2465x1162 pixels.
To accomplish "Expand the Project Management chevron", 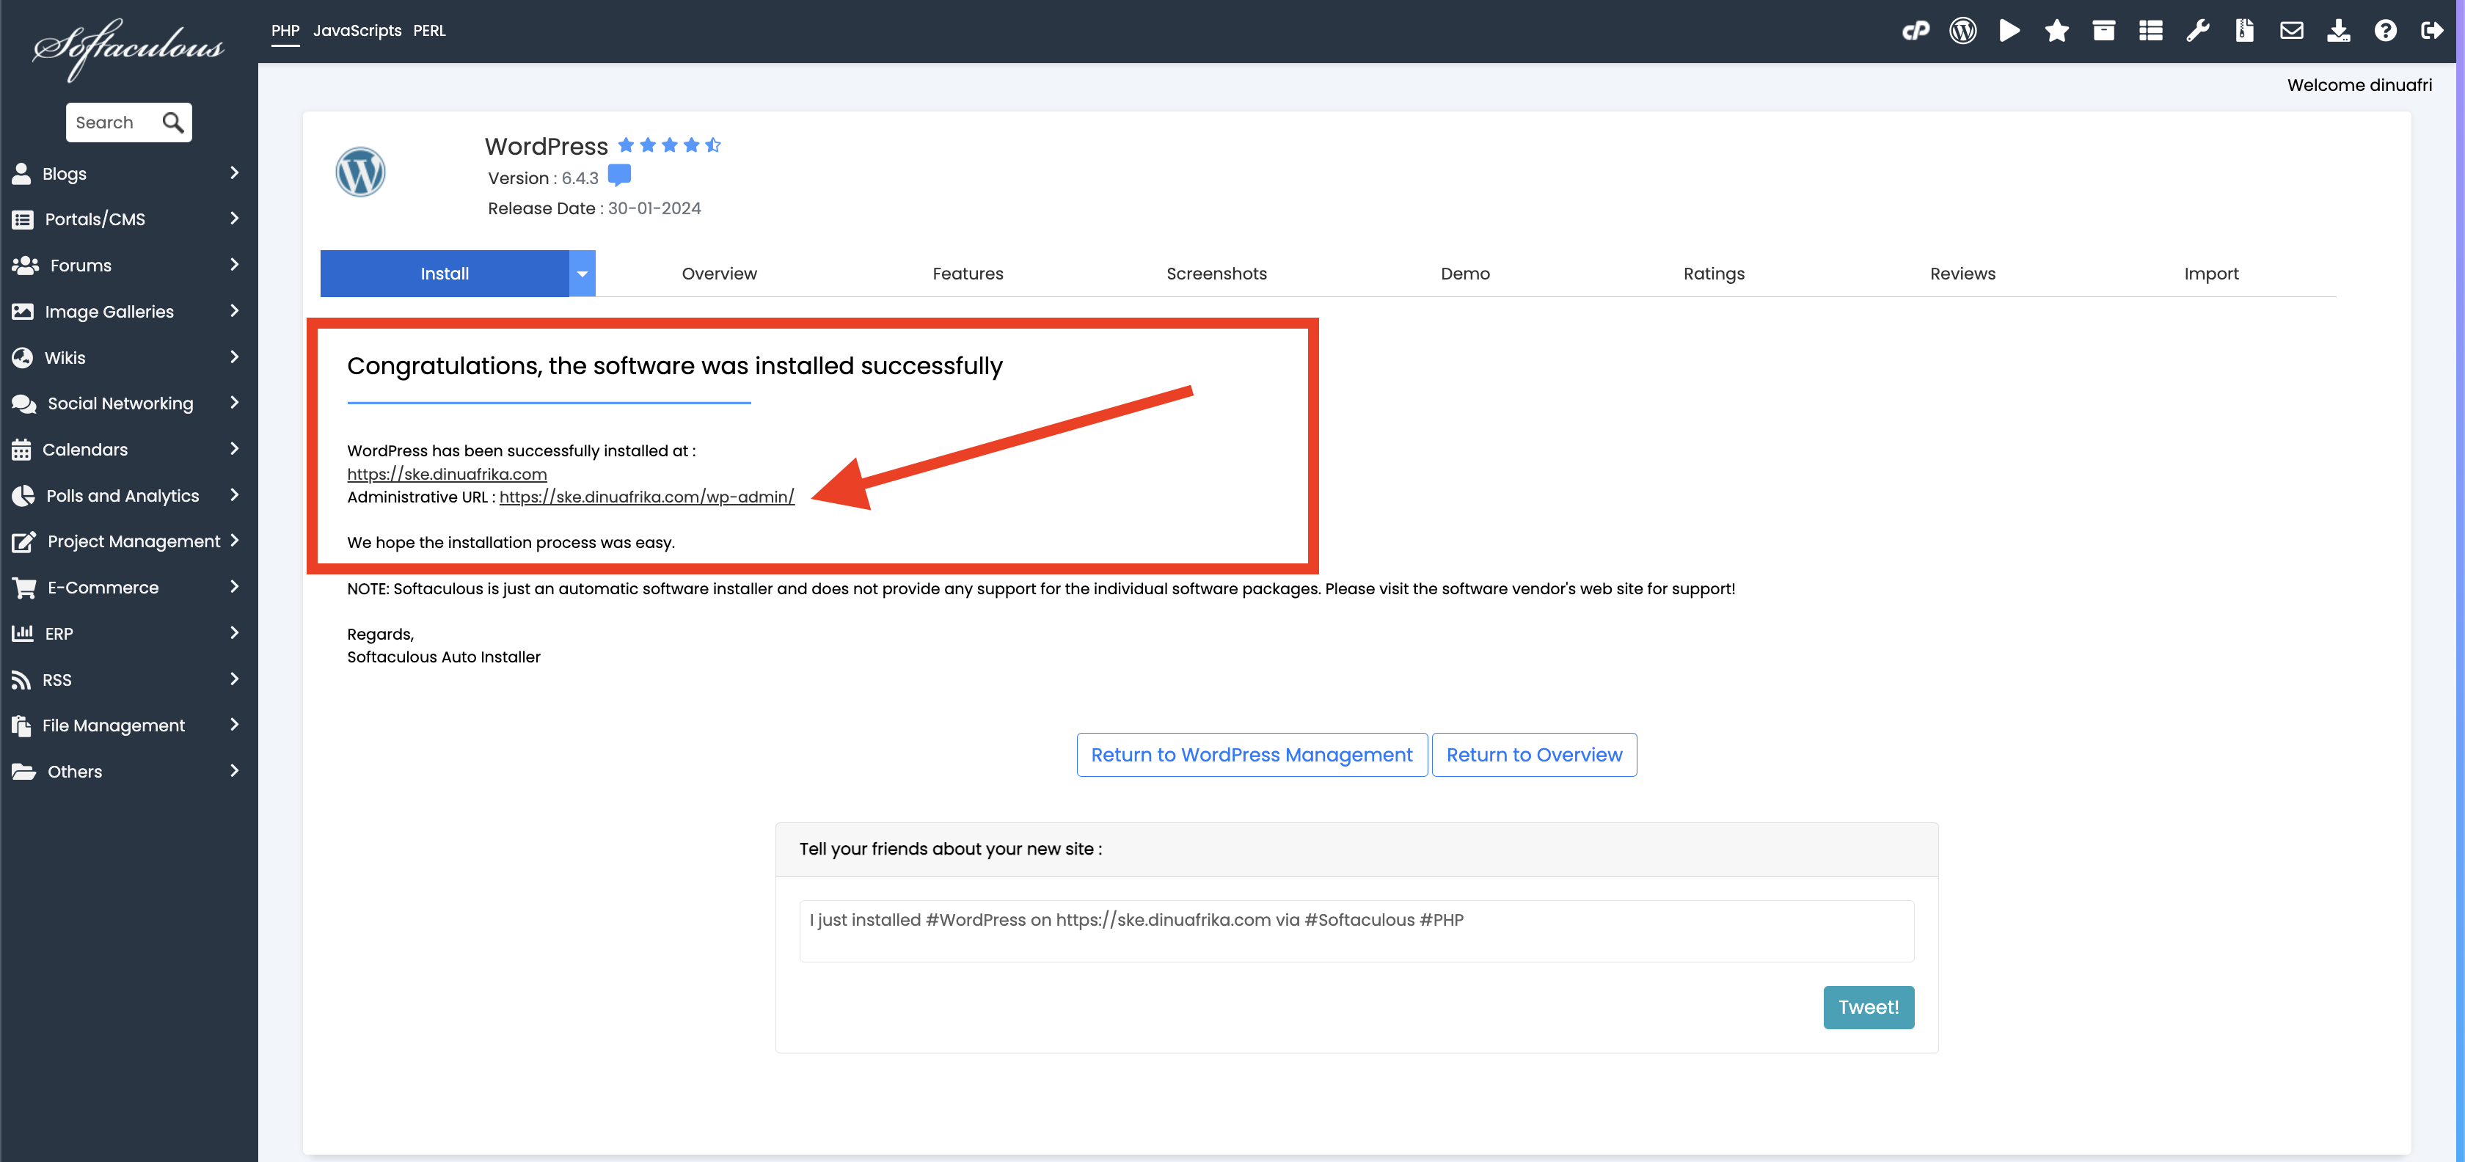I will pyautogui.click(x=235, y=541).
